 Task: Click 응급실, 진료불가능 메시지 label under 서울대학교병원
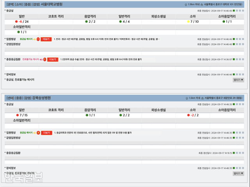pos(20,80)
